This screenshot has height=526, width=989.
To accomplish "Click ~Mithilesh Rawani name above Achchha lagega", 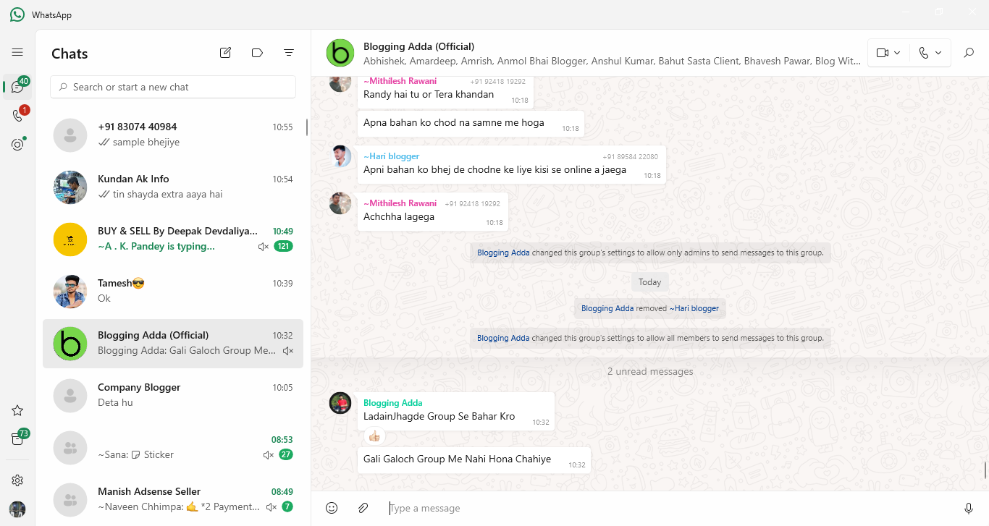I will 400,203.
